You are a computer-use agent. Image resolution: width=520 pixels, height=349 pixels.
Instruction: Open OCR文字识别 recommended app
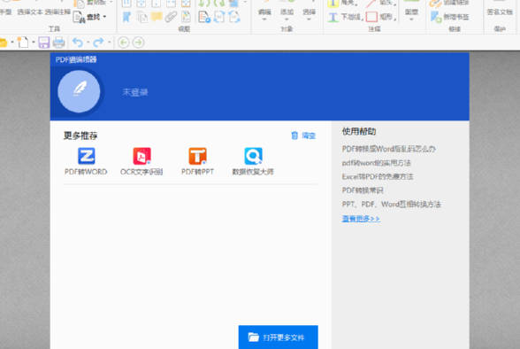point(141,161)
